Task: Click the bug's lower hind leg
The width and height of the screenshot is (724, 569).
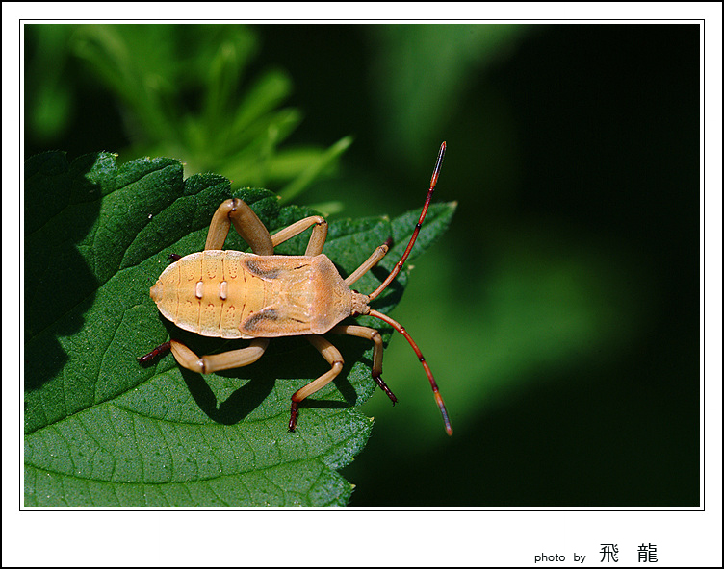Action: [212, 360]
